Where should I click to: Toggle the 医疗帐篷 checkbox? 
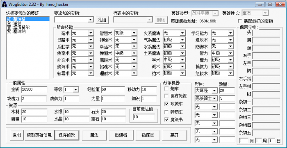point(166,96)
